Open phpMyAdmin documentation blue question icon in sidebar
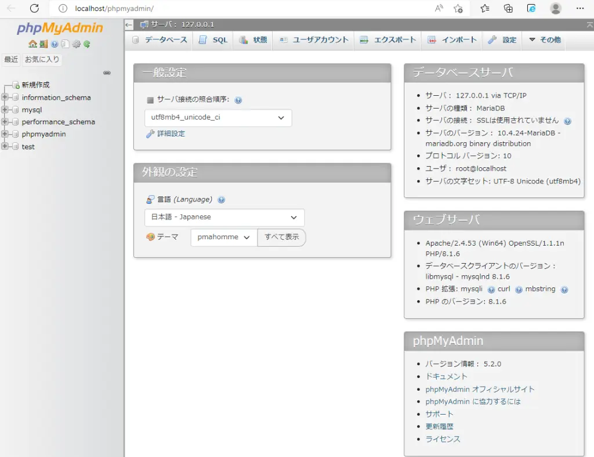This screenshot has width=594, height=457. pos(55,44)
